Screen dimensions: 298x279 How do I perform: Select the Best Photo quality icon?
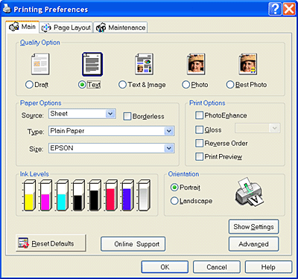pos(248,64)
